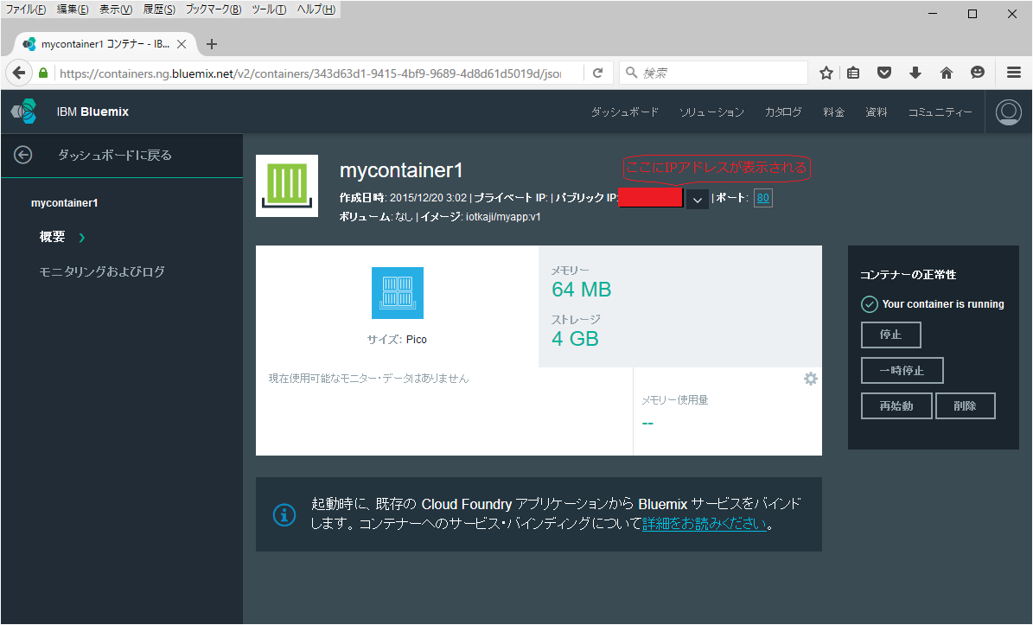
Task: Open モニタリングおよびログ in the sidebar
Action: 102,272
